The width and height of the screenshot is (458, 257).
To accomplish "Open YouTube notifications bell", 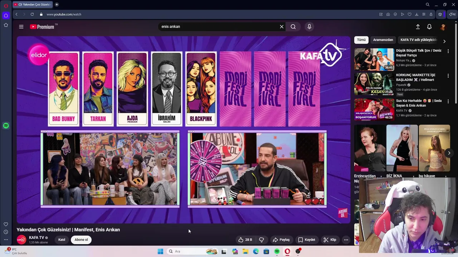I will coord(429,27).
